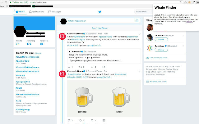Dismiss the Gitanshu follow suggestion
This screenshot has height=124, width=199.
(183, 36)
